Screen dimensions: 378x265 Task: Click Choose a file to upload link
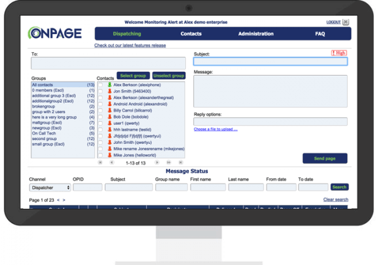click(x=215, y=129)
